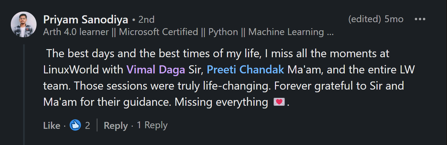Open the Preeti Chandak mention link
Image resolution: width=447 pixels, height=145 pixels.
point(245,70)
